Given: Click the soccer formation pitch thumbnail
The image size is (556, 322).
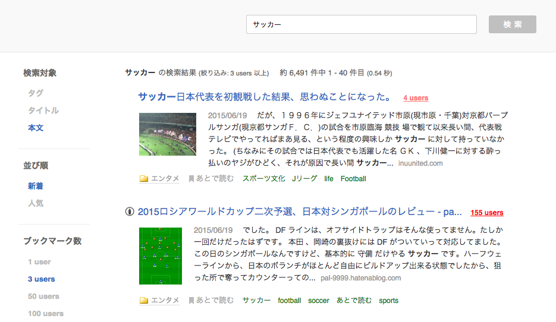Looking at the screenshot, I should tap(161, 256).
